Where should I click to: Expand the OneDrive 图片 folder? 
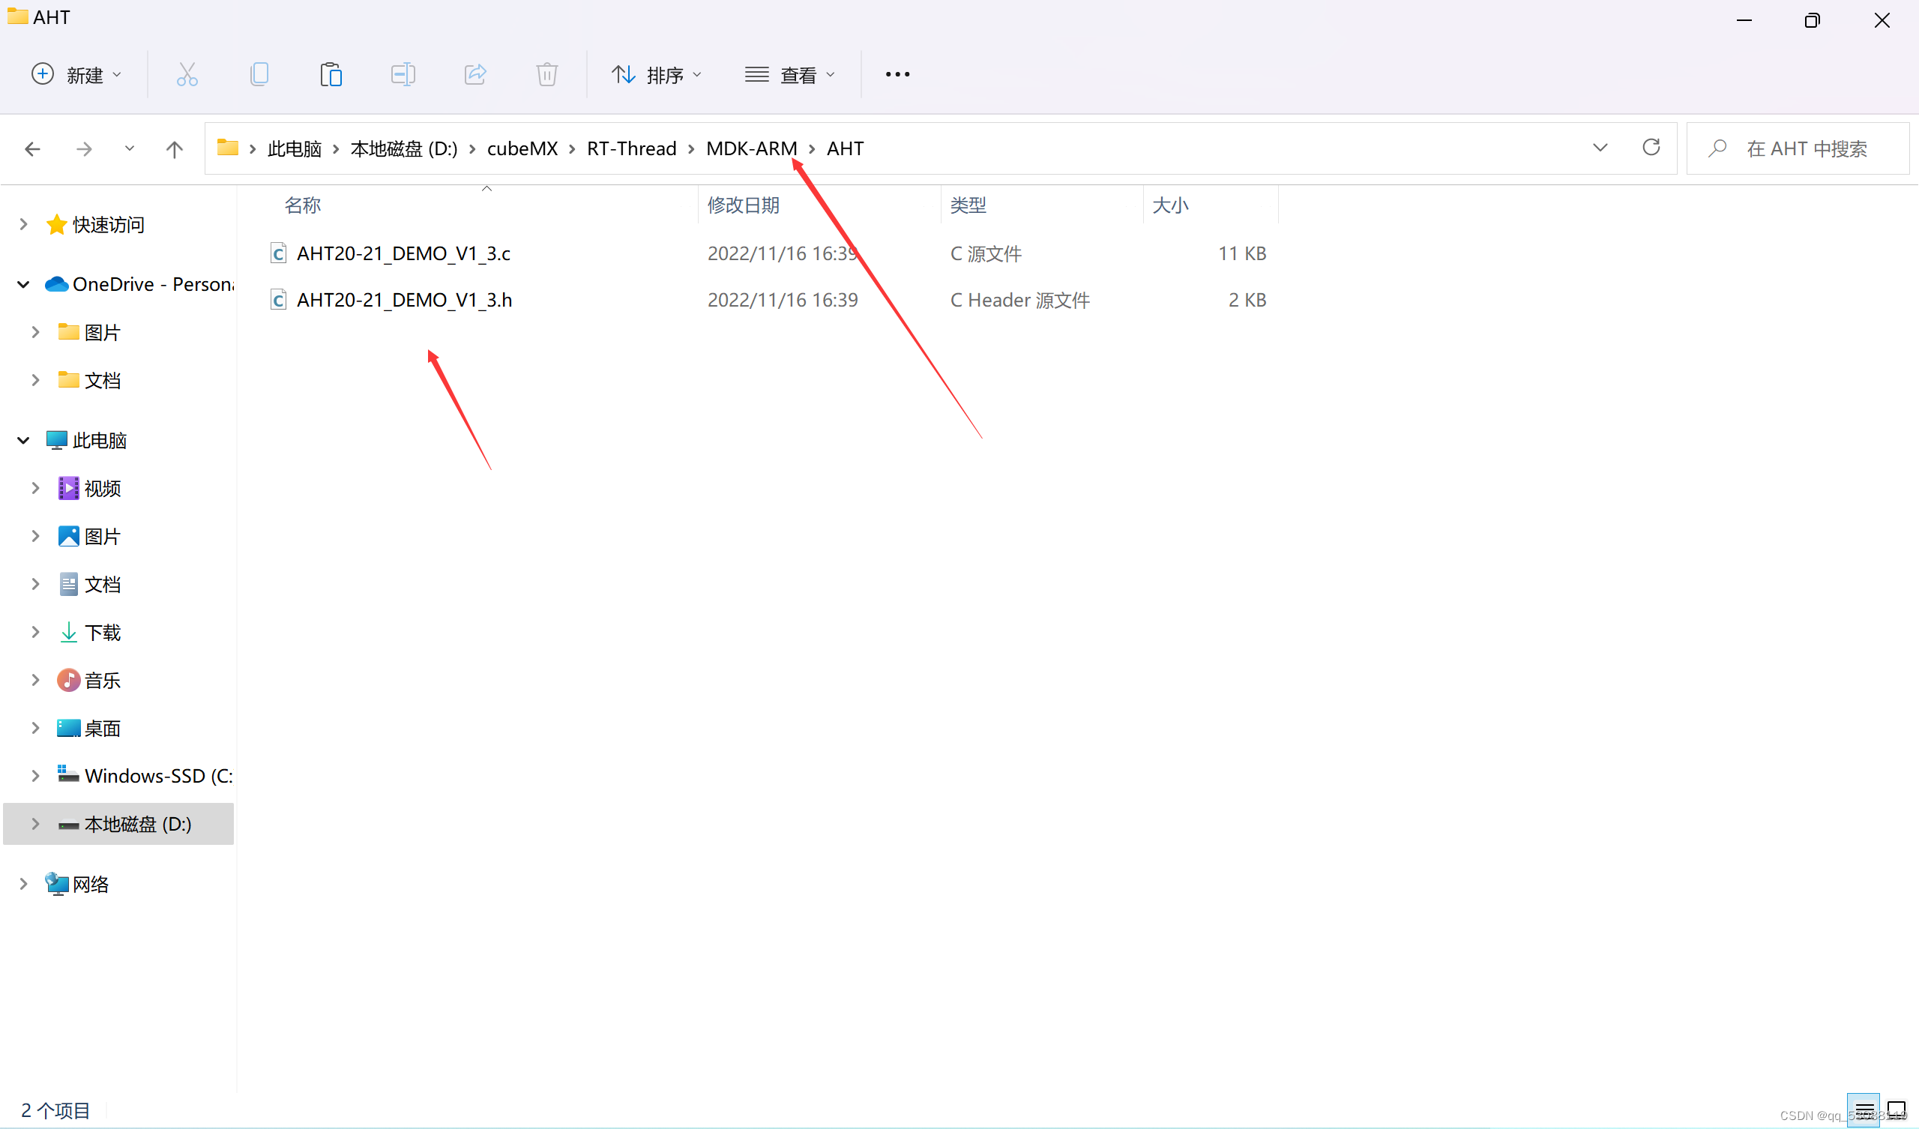pyautogui.click(x=35, y=333)
